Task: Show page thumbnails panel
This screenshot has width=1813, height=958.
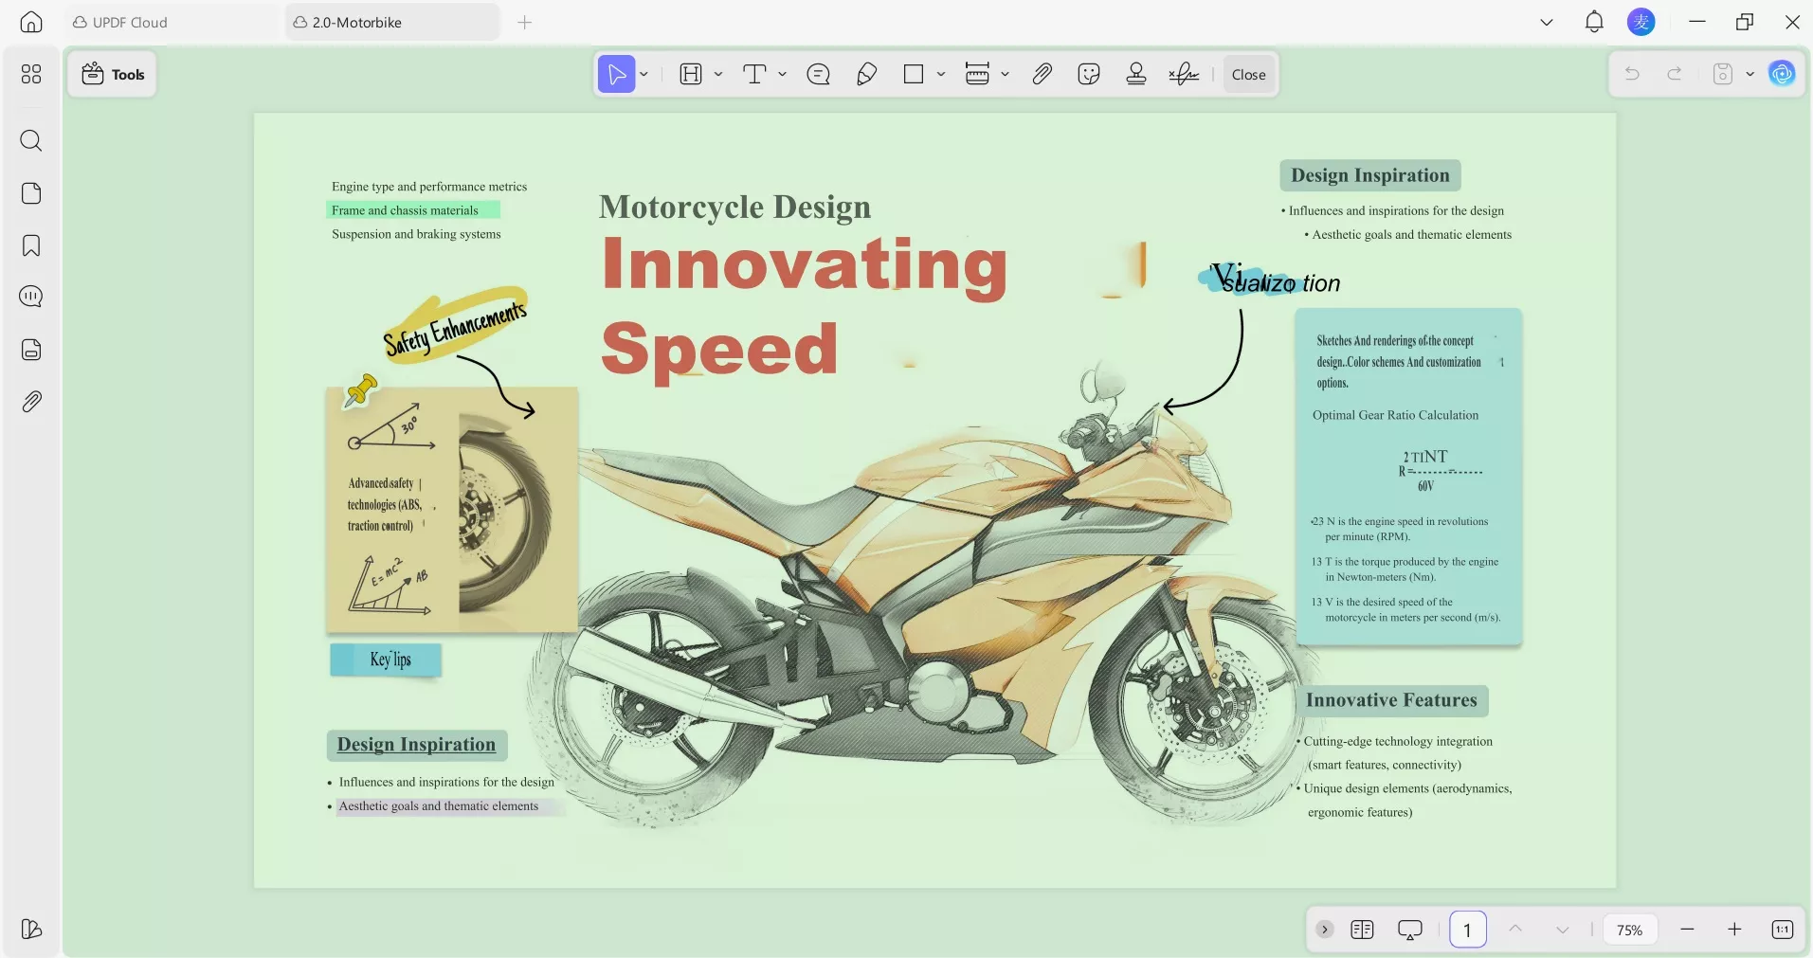Action: pos(31,193)
